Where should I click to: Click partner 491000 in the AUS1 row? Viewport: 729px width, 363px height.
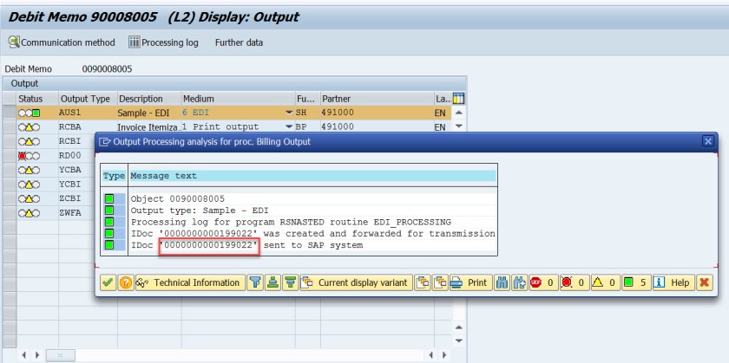(x=377, y=113)
